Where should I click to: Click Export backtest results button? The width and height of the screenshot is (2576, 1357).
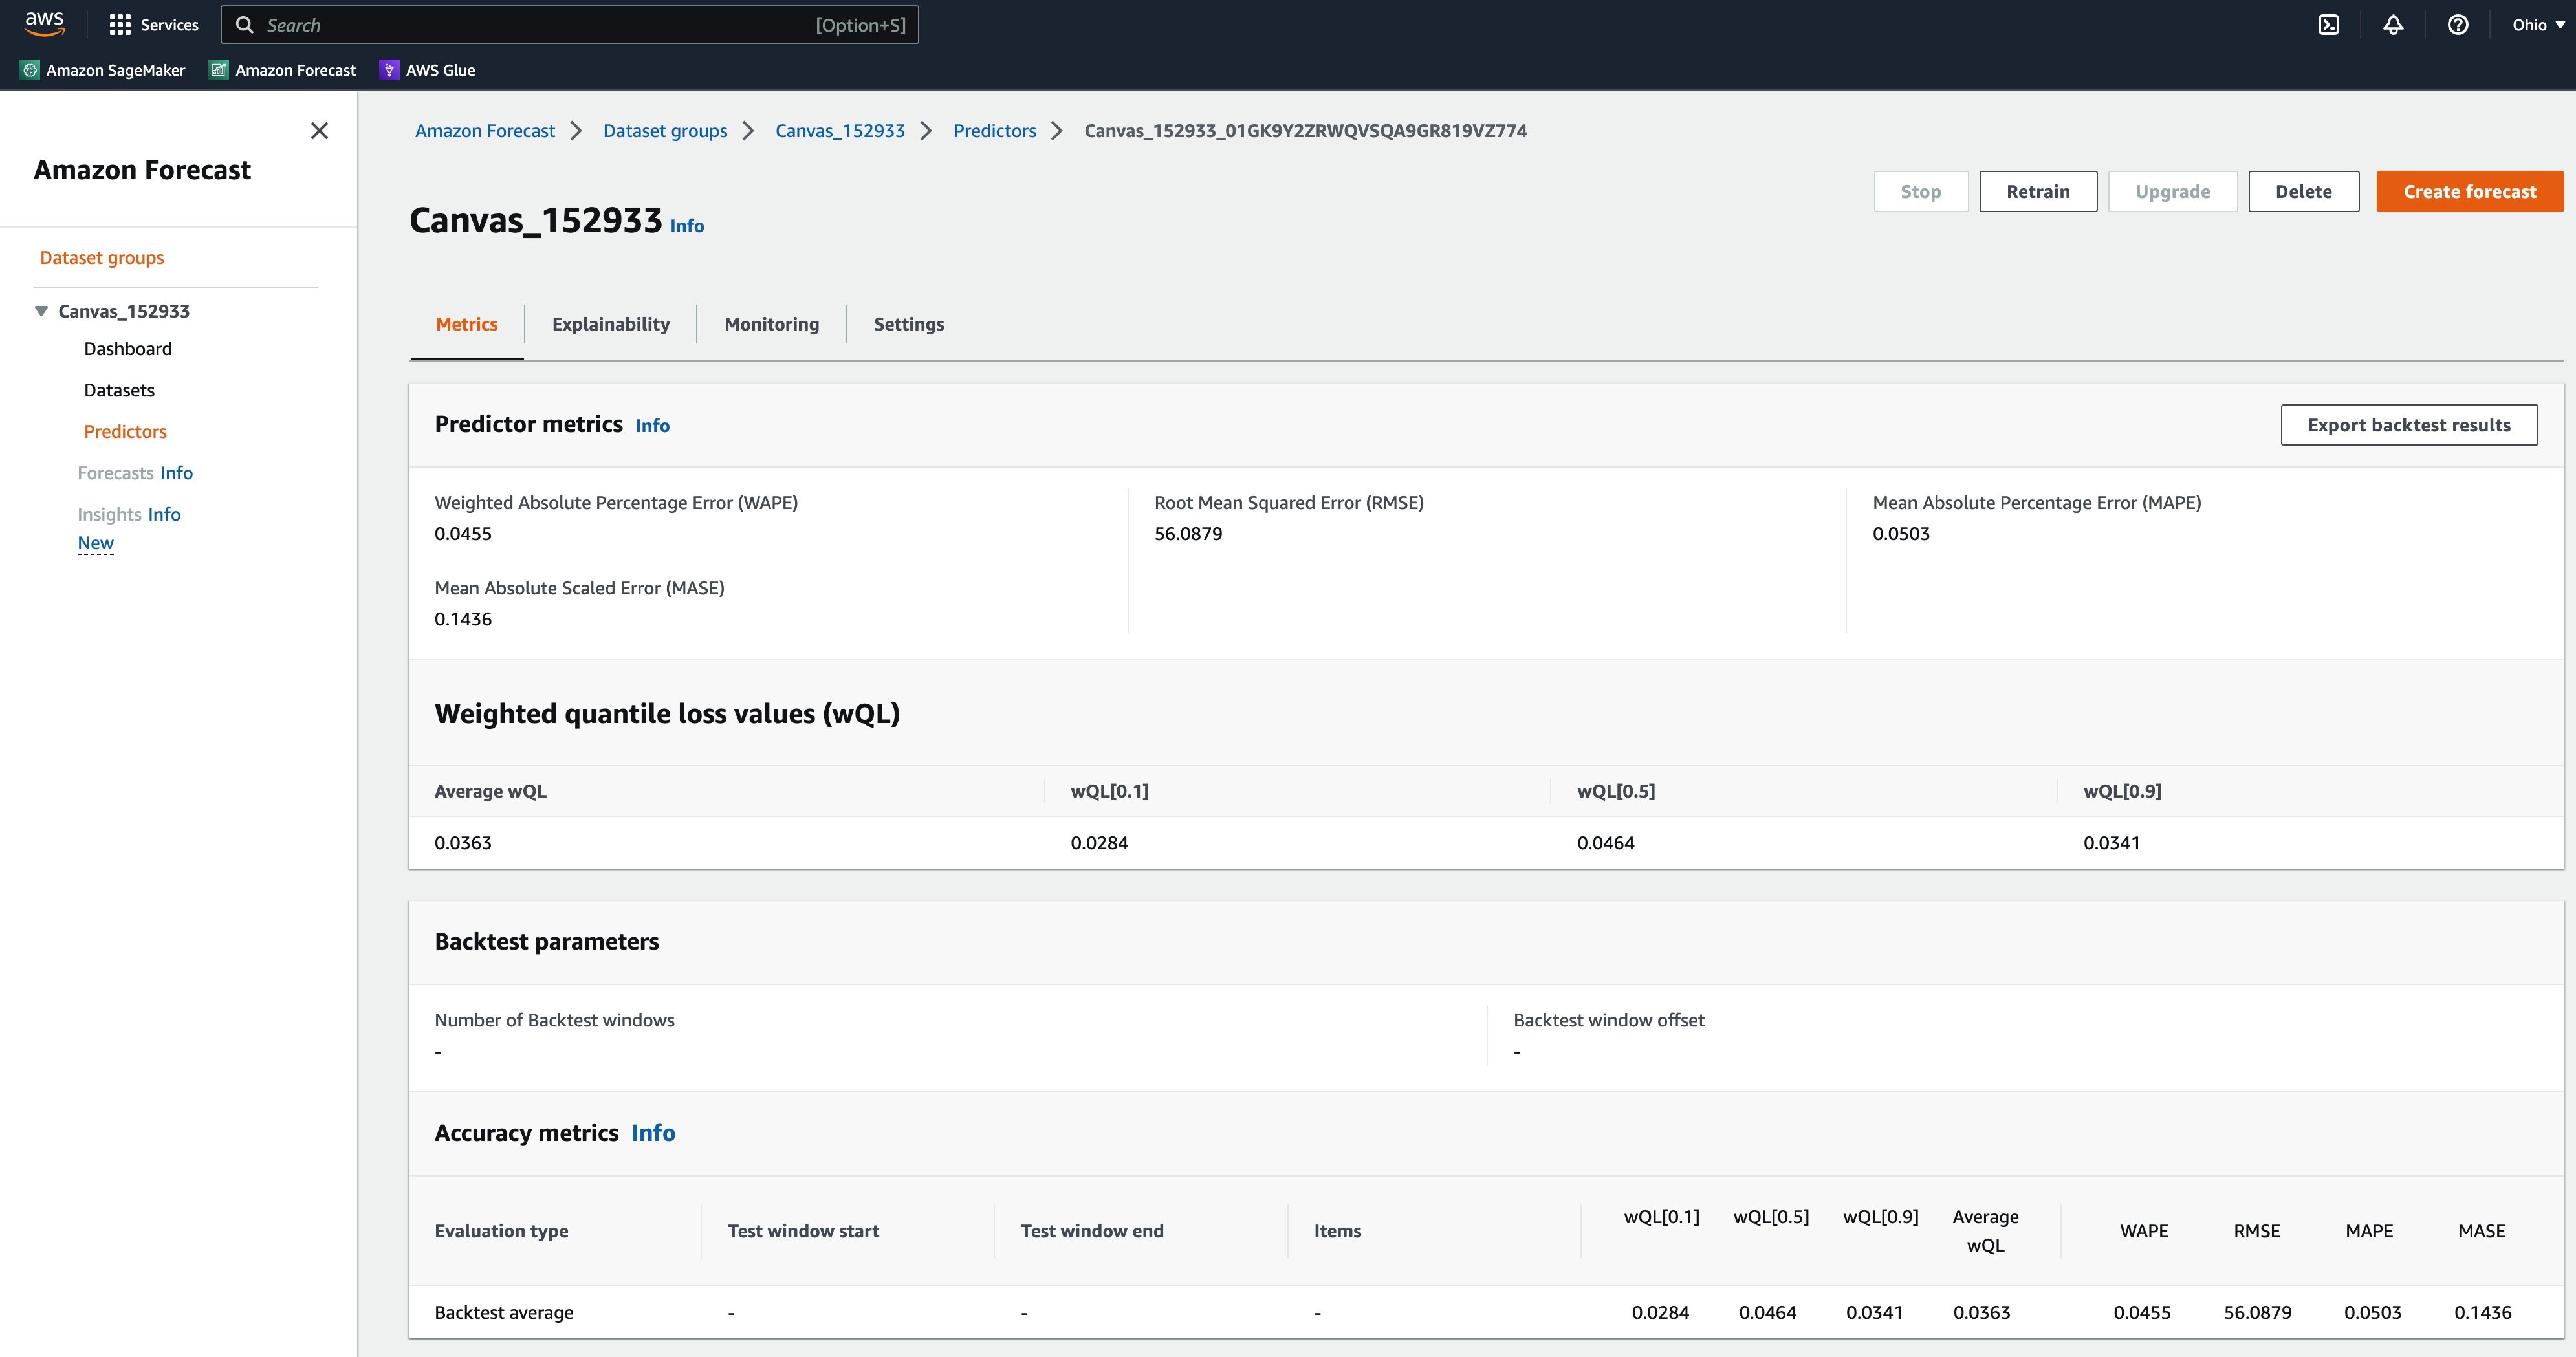pos(2408,425)
